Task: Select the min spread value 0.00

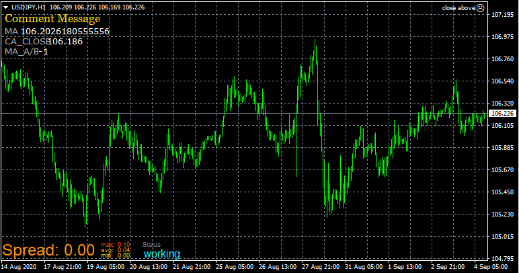Action: coord(124,255)
